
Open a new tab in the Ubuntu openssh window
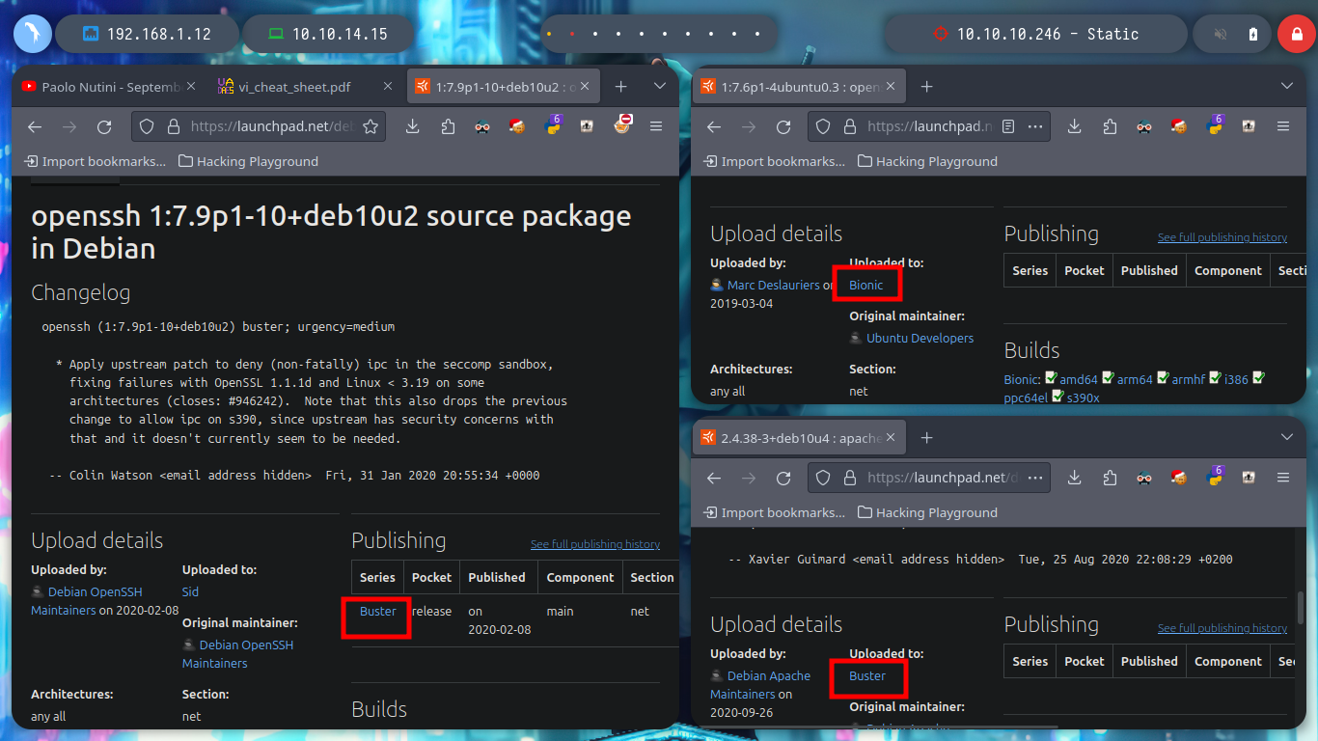coord(926,87)
